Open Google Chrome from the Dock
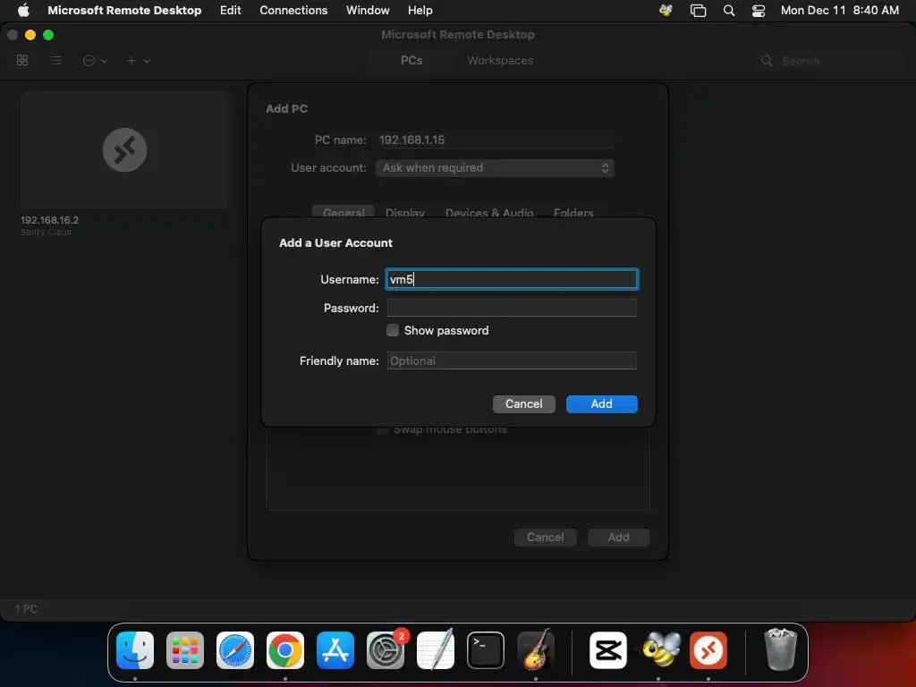The image size is (916, 687). [x=285, y=650]
